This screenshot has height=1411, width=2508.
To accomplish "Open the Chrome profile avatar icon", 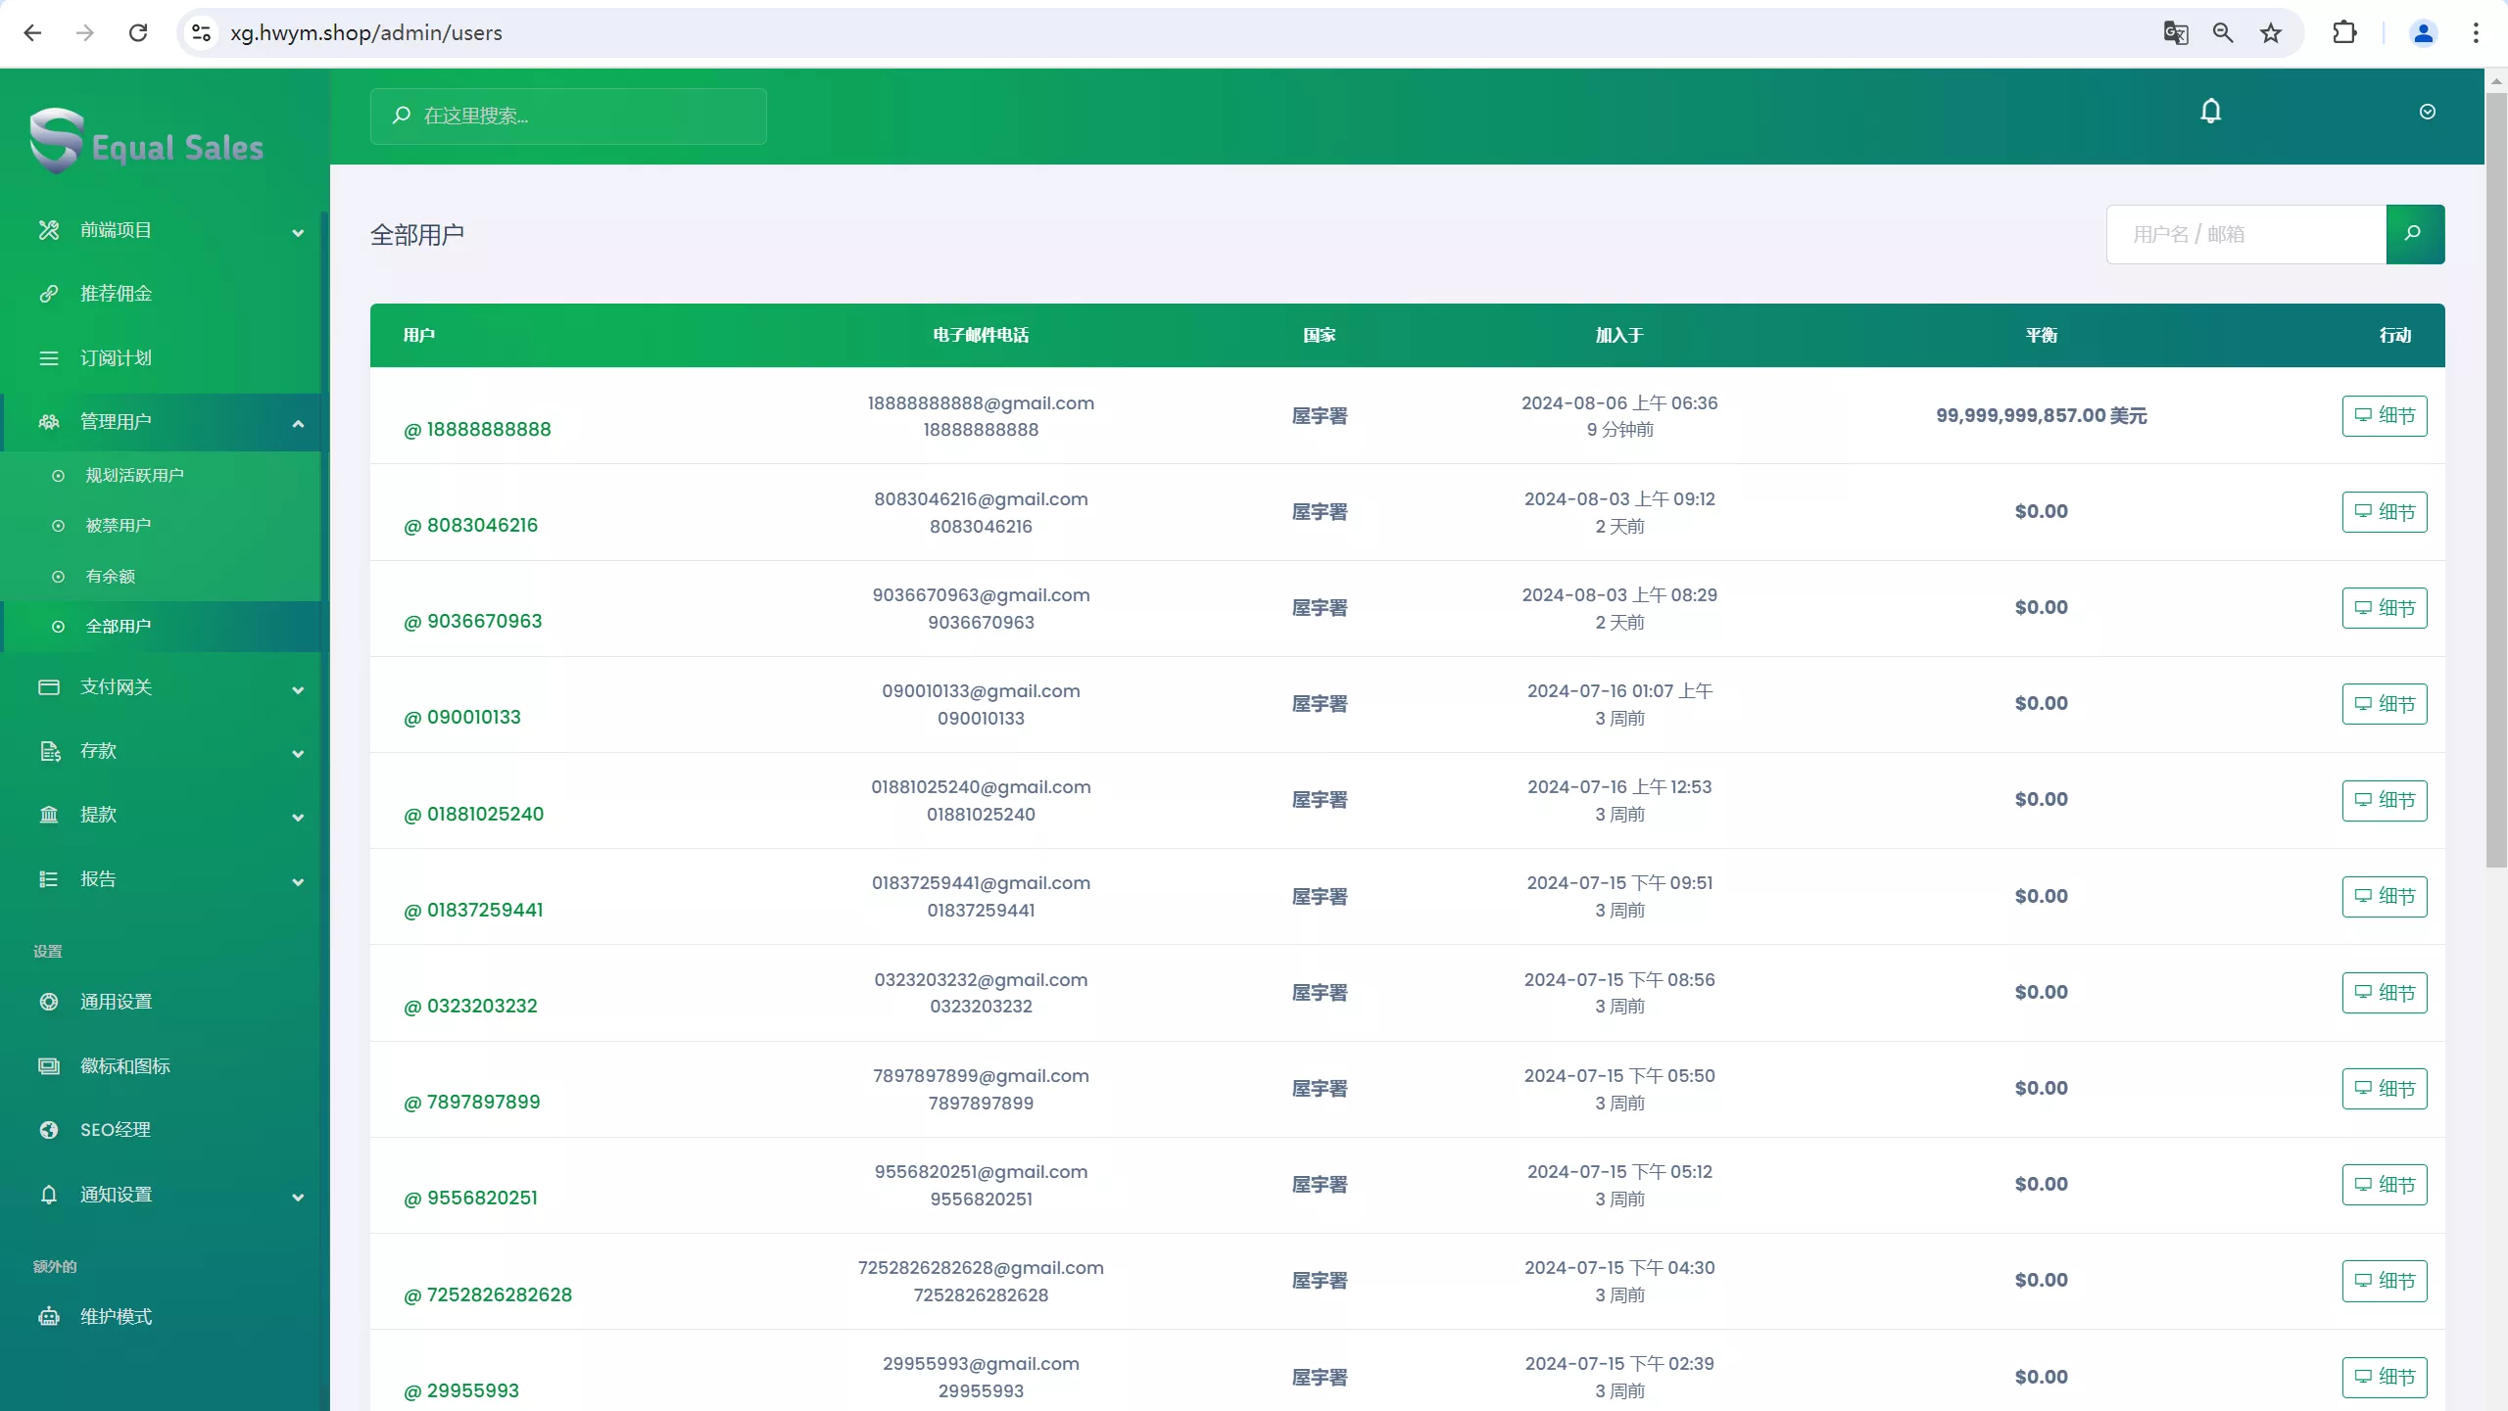I will (2423, 33).
